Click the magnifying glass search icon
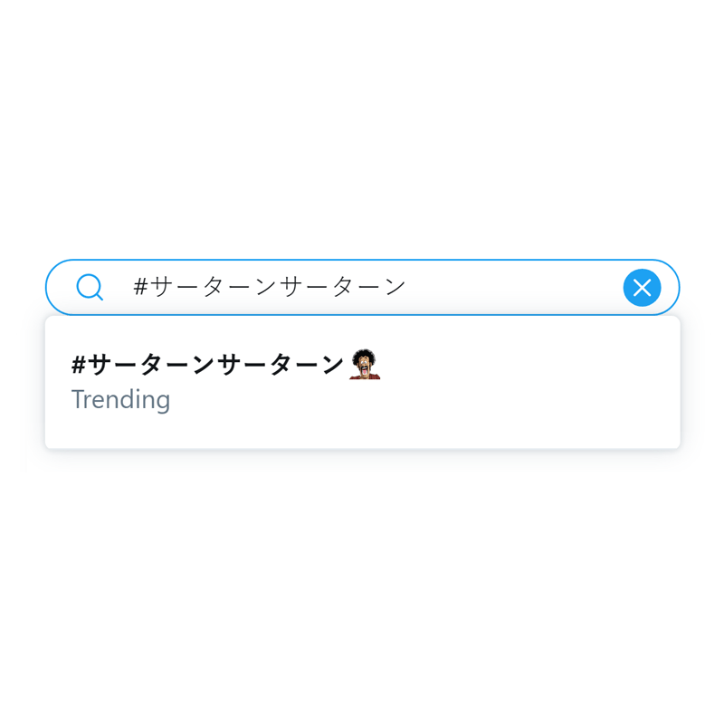This screenshot has width=724, height=724. pyautogui.click(x=90, y=287)
